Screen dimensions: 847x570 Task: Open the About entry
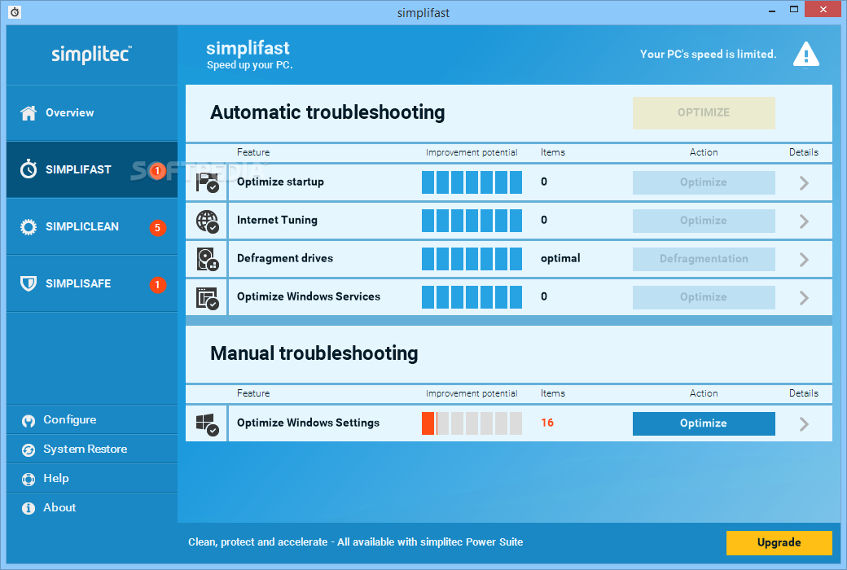click(92, 507)
